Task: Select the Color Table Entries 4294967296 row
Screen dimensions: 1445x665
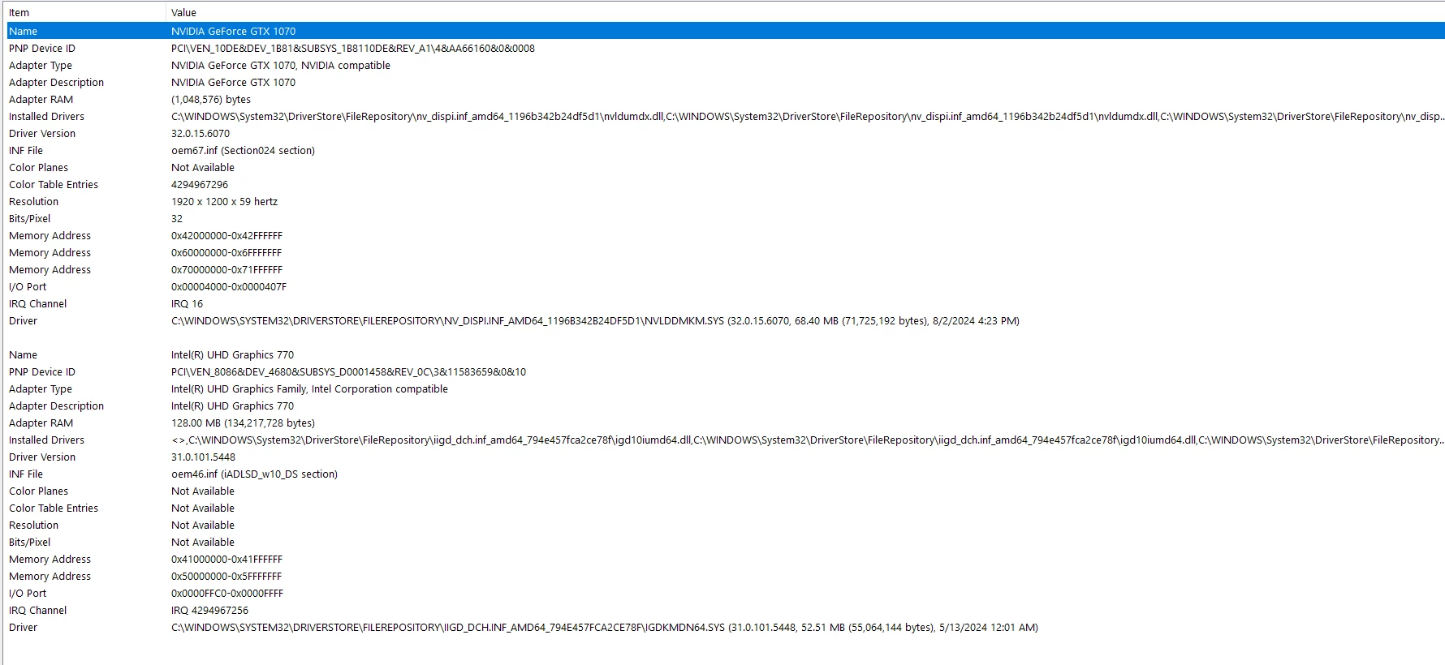Action: point(726,184)
